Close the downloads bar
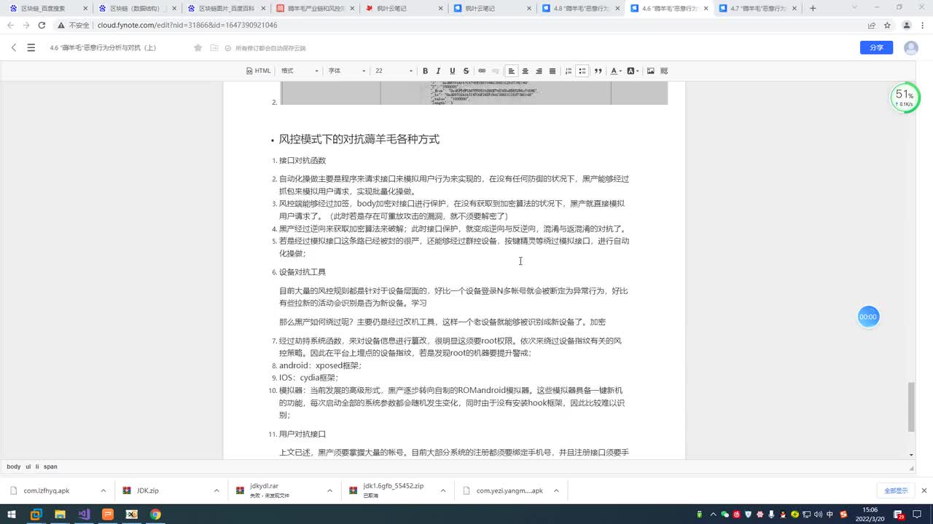The width and height of the screenshot is (933, 524). (924, 491)
